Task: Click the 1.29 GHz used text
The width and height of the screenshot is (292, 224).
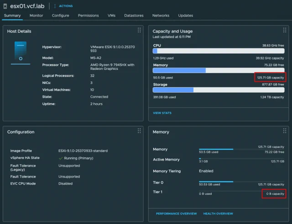Action: pos(163,58)
